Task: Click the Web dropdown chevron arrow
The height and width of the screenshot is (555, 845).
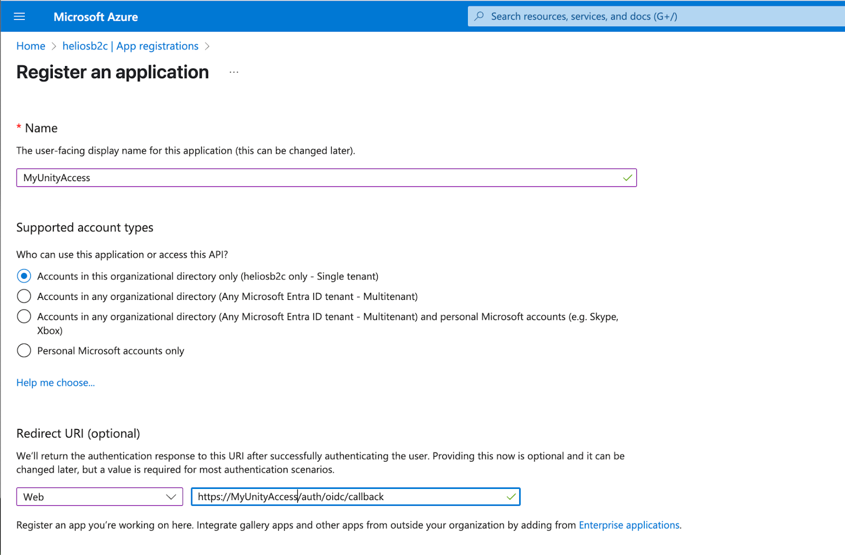Action: tap(171, 496)
